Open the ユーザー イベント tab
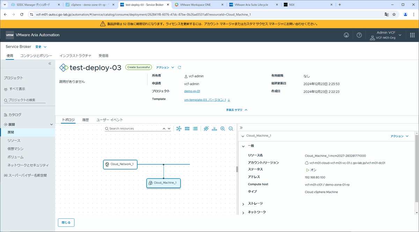The height and width of the screenshot is (232, 419). coord(110,120)
